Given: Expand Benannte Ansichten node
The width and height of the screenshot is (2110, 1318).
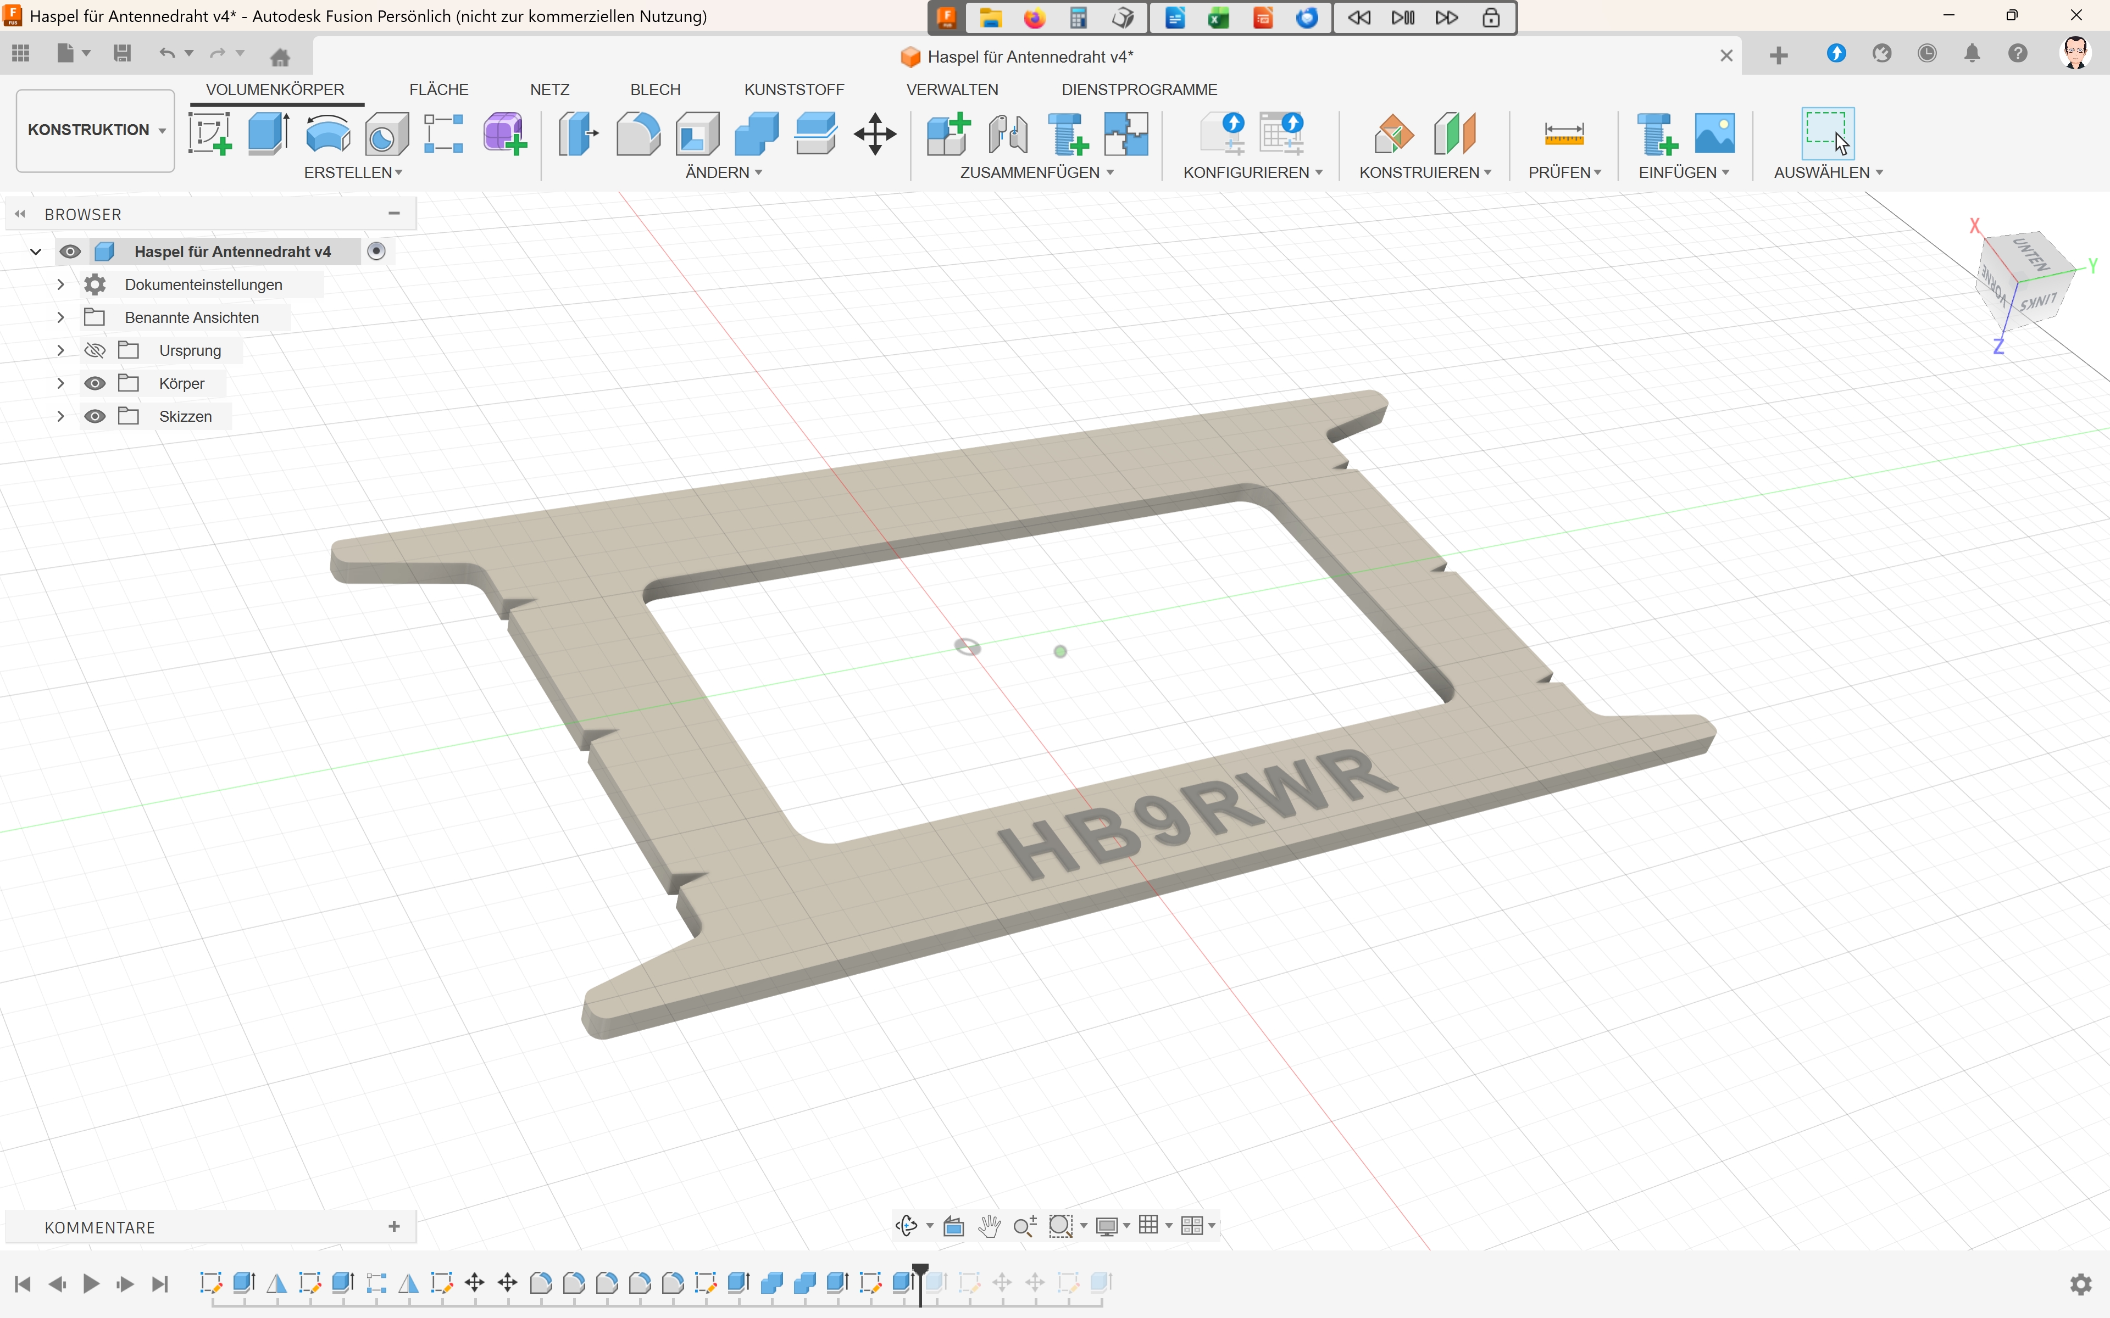Looking at the screenshot, I should (x=60, y=317).
